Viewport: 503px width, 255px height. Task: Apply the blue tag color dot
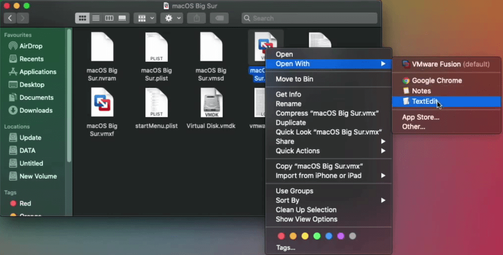(329, 236)
